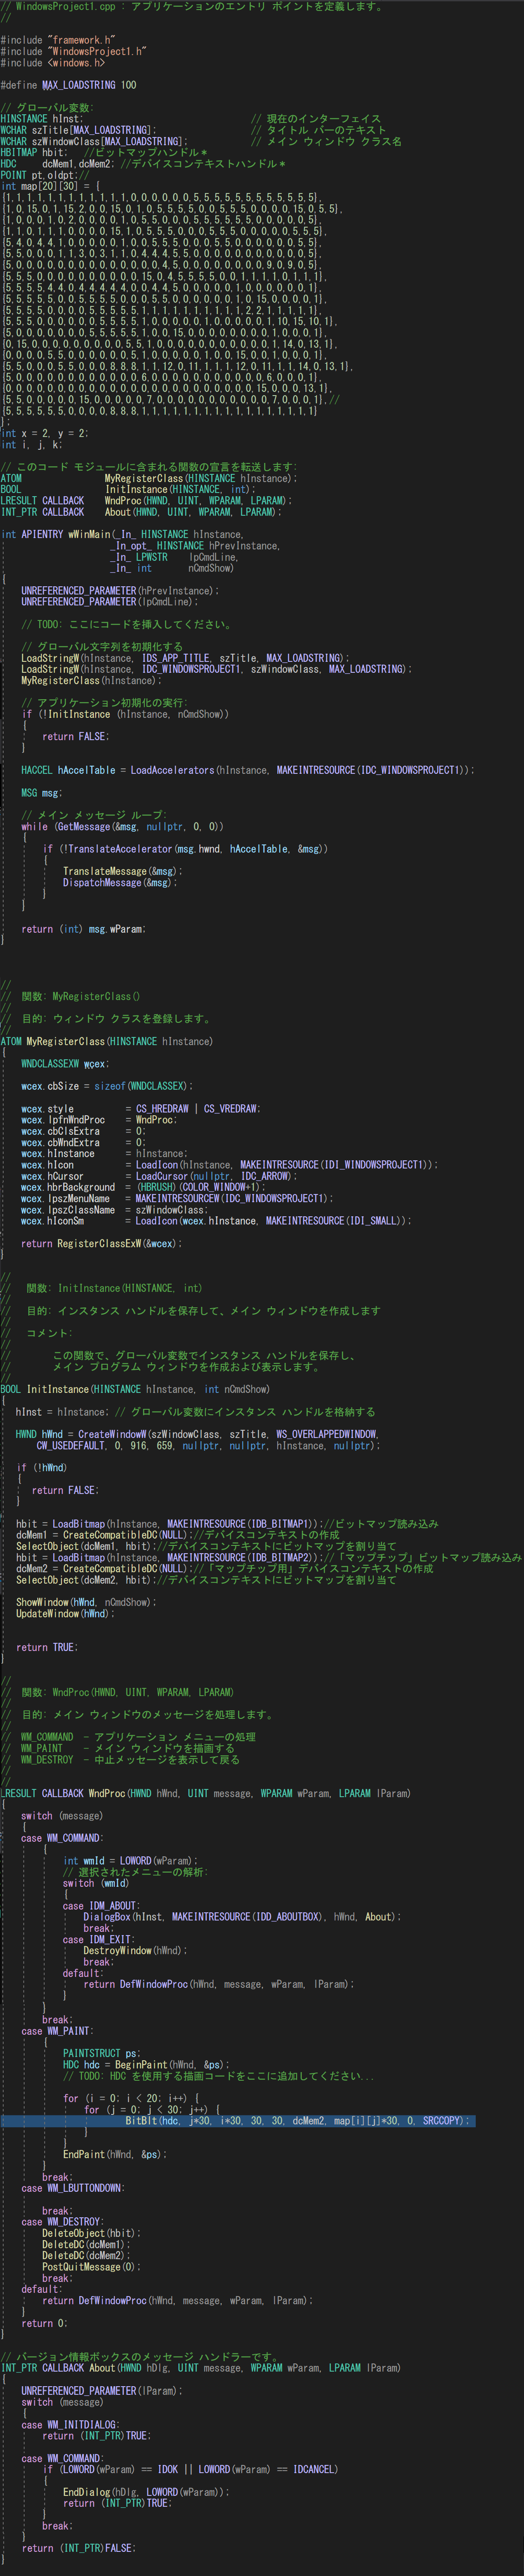Click the wcex.lpszMenuName assignment line
Image resolution: width=524 pixels, height=2576 pixels.
tap(177, 1198)
